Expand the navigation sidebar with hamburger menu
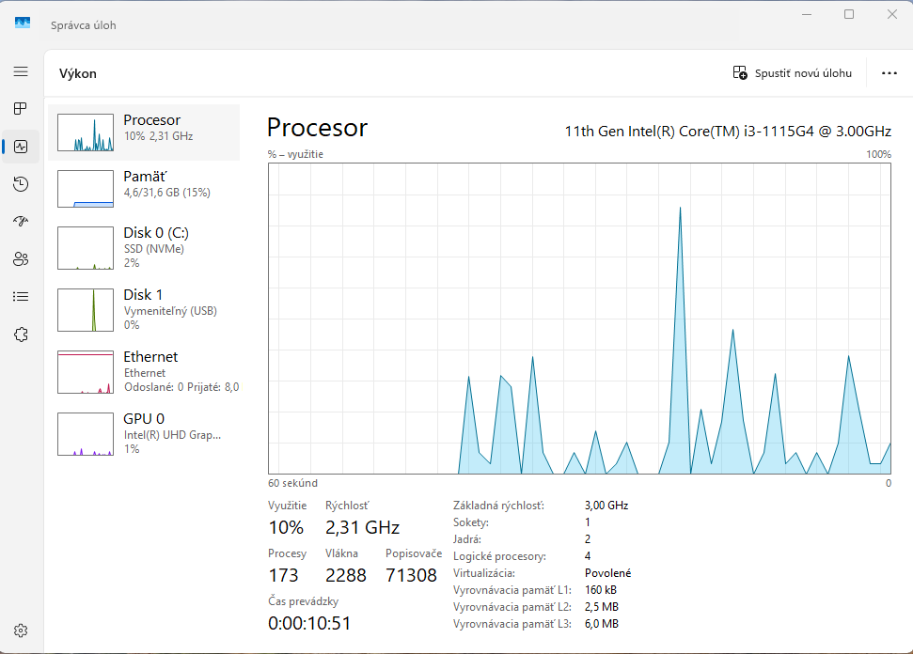Viewport: 913px width, 654px height. pyautogui.click(x=20, y=70)
